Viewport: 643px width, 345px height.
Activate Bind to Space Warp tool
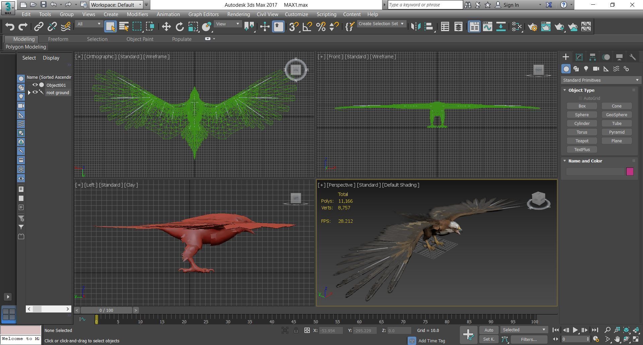66,26
